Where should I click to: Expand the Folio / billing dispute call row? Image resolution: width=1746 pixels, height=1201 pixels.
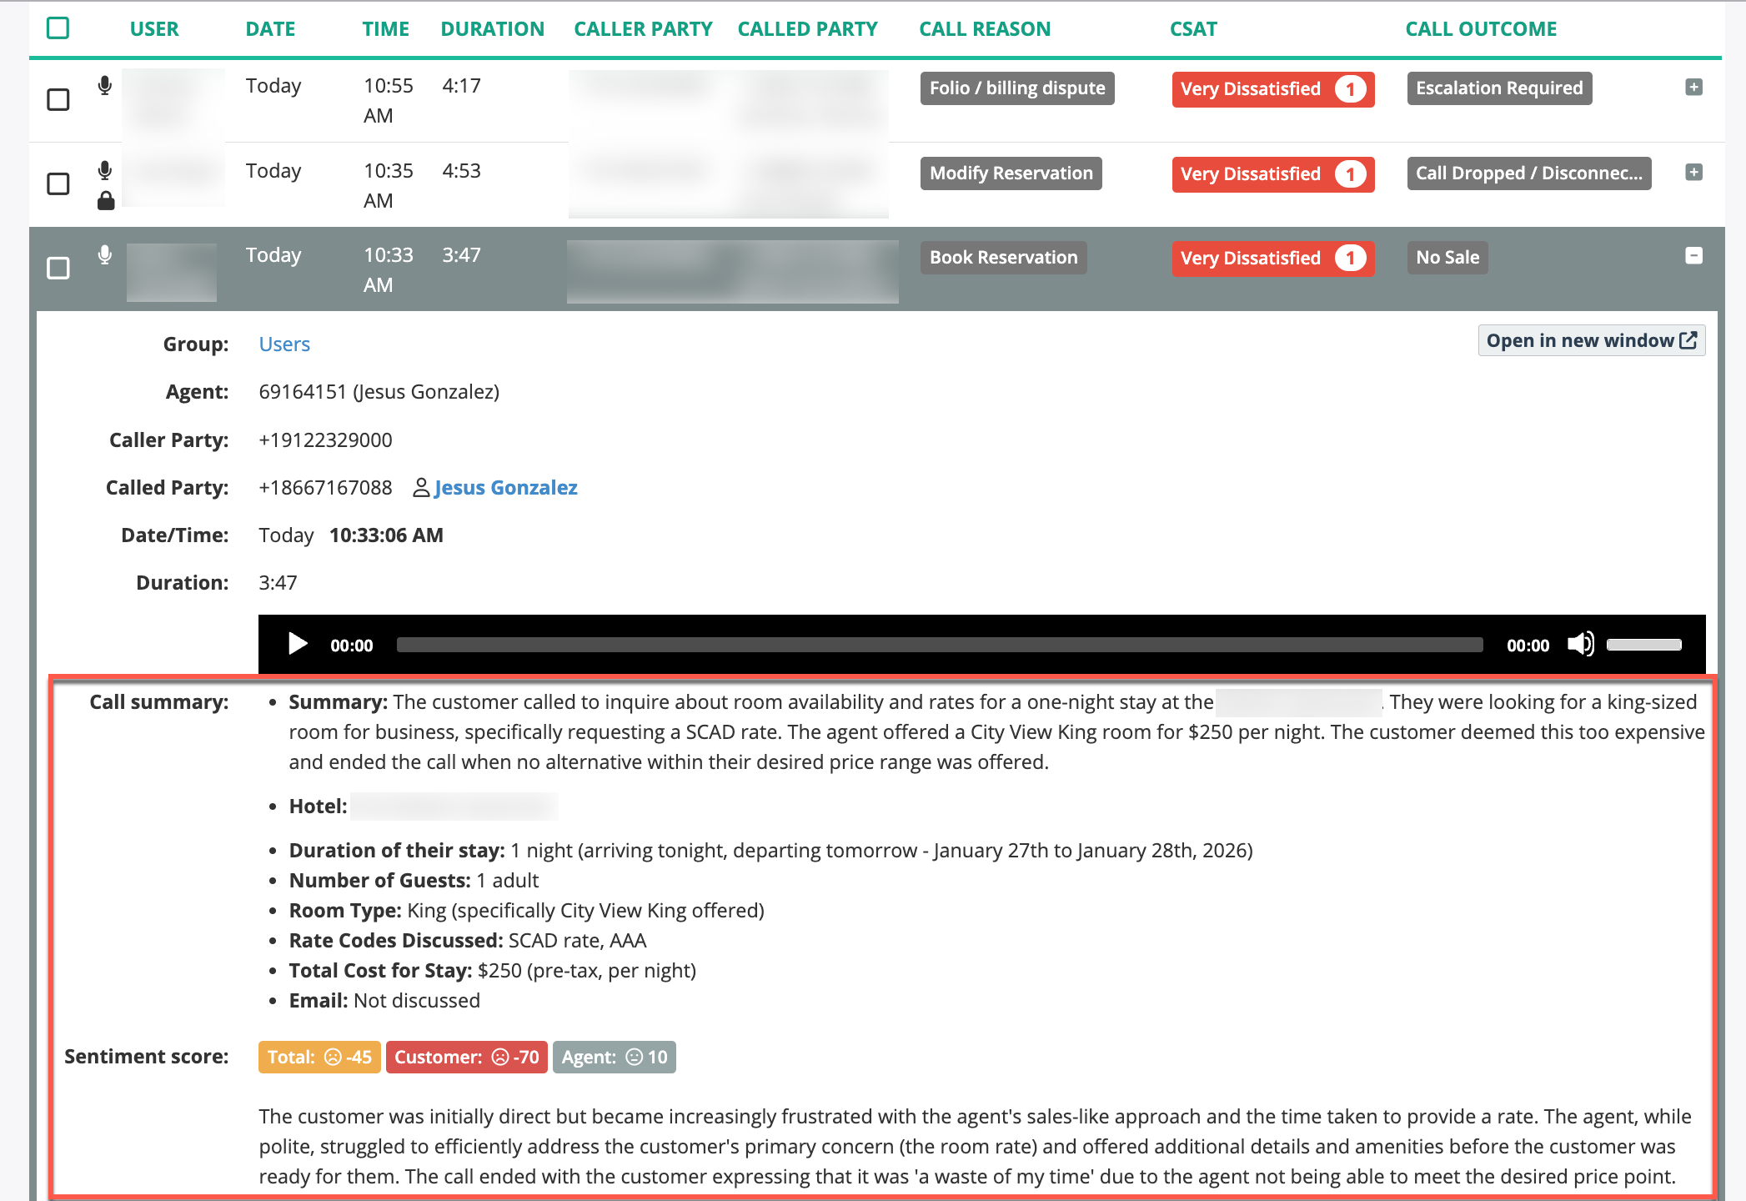point(1693,88)
